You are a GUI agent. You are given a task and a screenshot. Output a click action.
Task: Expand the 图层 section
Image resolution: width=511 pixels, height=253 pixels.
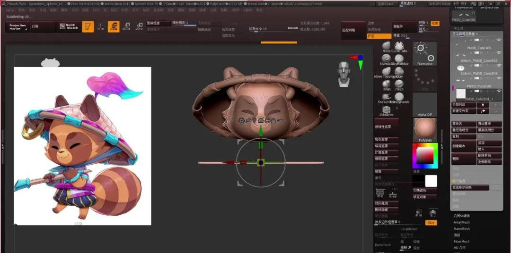457,235
